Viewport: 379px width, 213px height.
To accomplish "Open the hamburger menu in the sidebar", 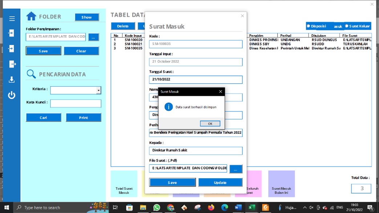I will click(12, 19).
